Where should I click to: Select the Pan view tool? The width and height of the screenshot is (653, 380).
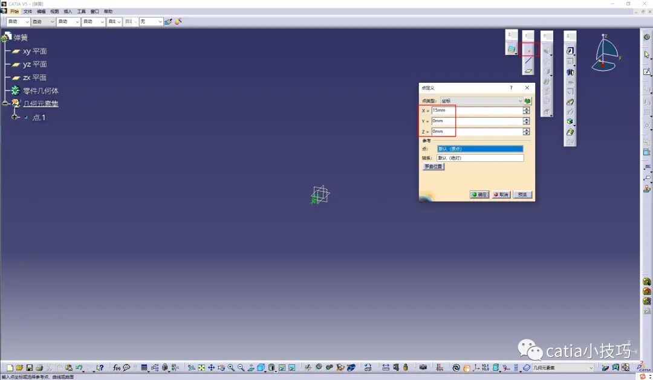(x=211, y=367)
